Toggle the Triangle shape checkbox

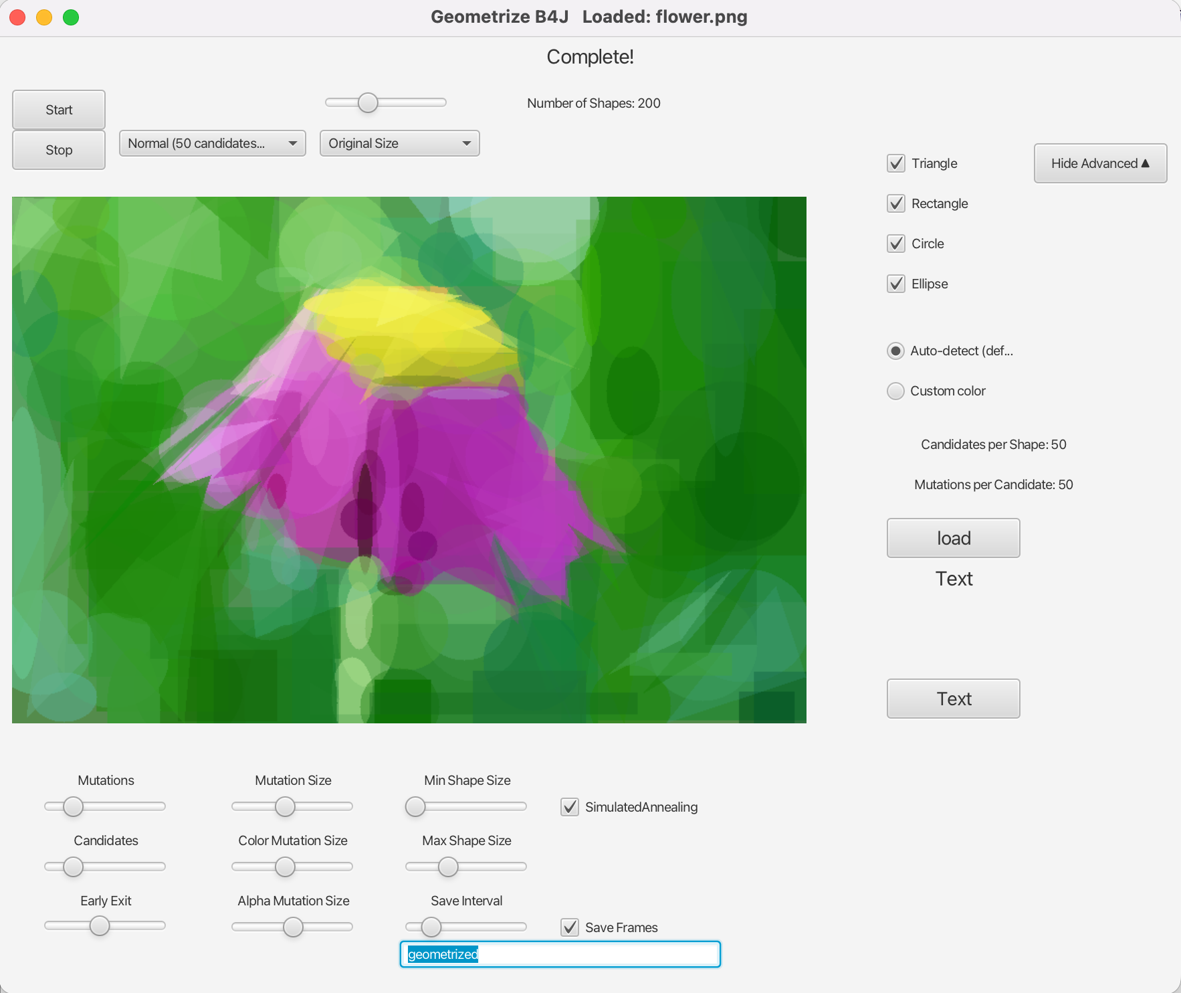pos(896,163)
